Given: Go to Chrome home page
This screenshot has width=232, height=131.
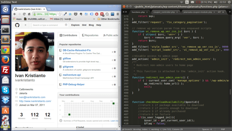Looking at the screenshot, I should pos(29,14).
